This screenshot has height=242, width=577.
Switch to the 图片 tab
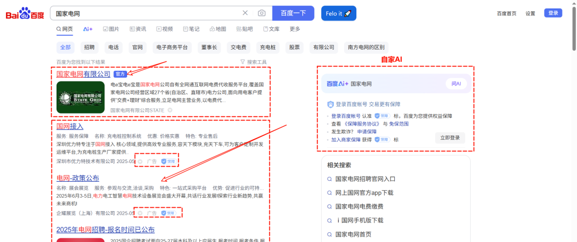(111, 29)
